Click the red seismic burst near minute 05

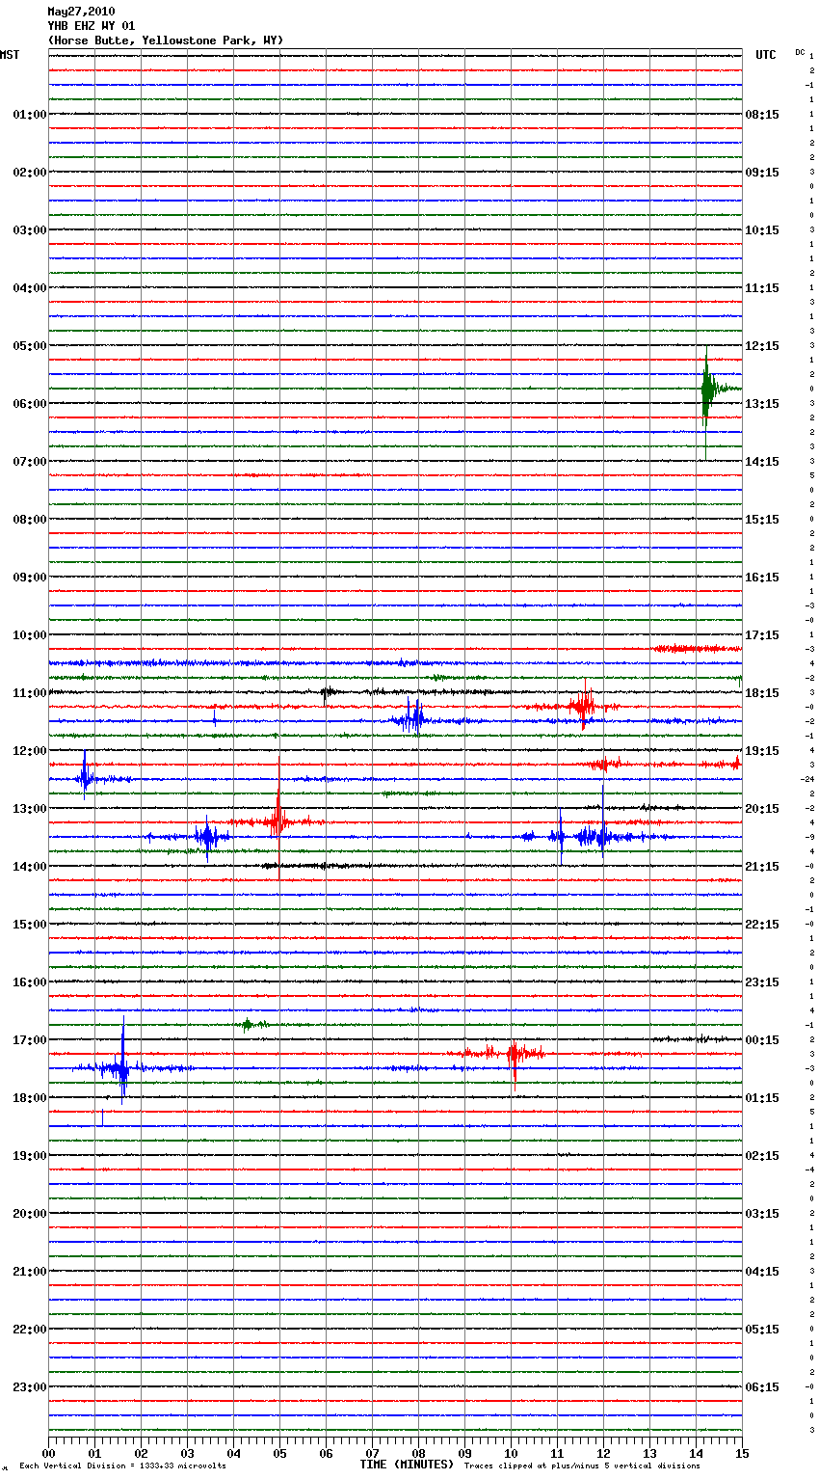click(x=278, y=819)
